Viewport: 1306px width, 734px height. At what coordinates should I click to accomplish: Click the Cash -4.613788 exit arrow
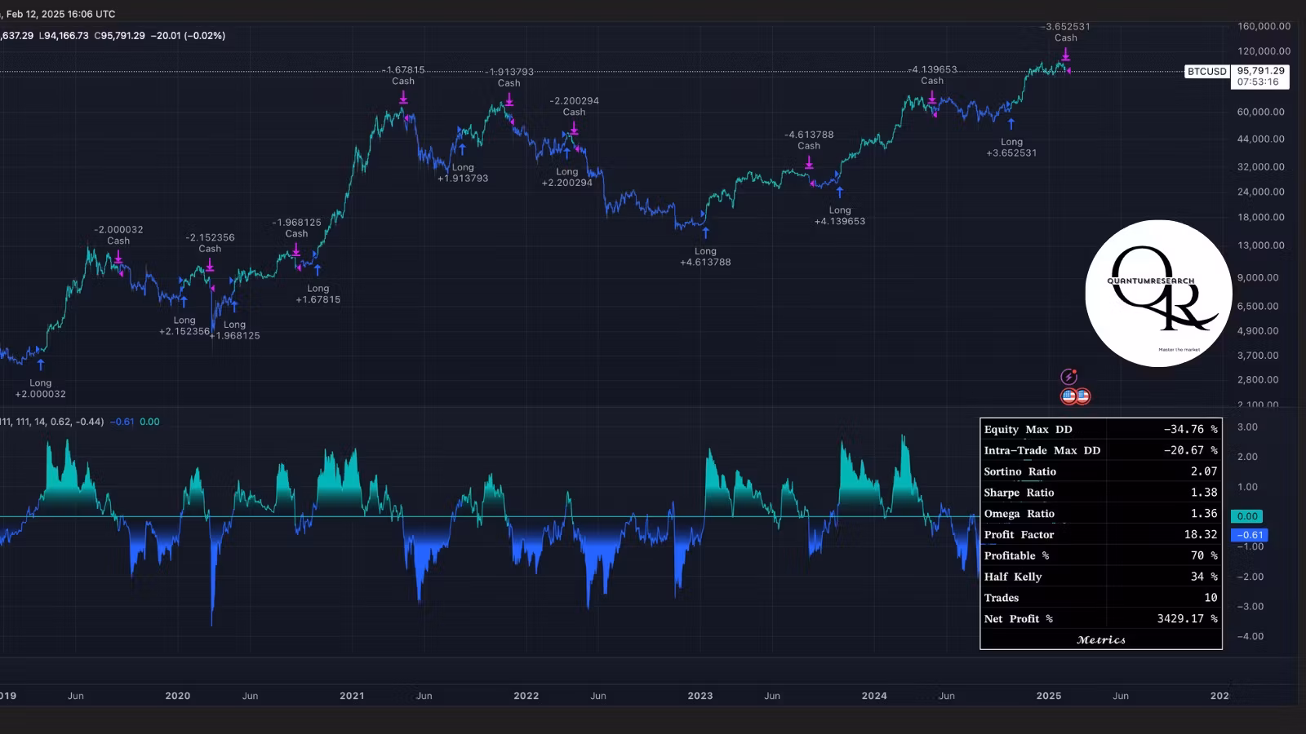[809, 163]
